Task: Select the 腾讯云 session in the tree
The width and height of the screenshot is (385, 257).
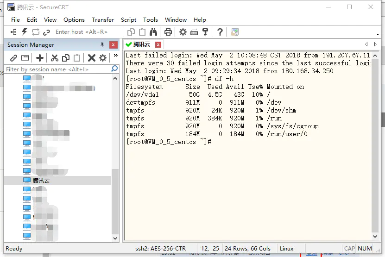Action: click(41, 181)
